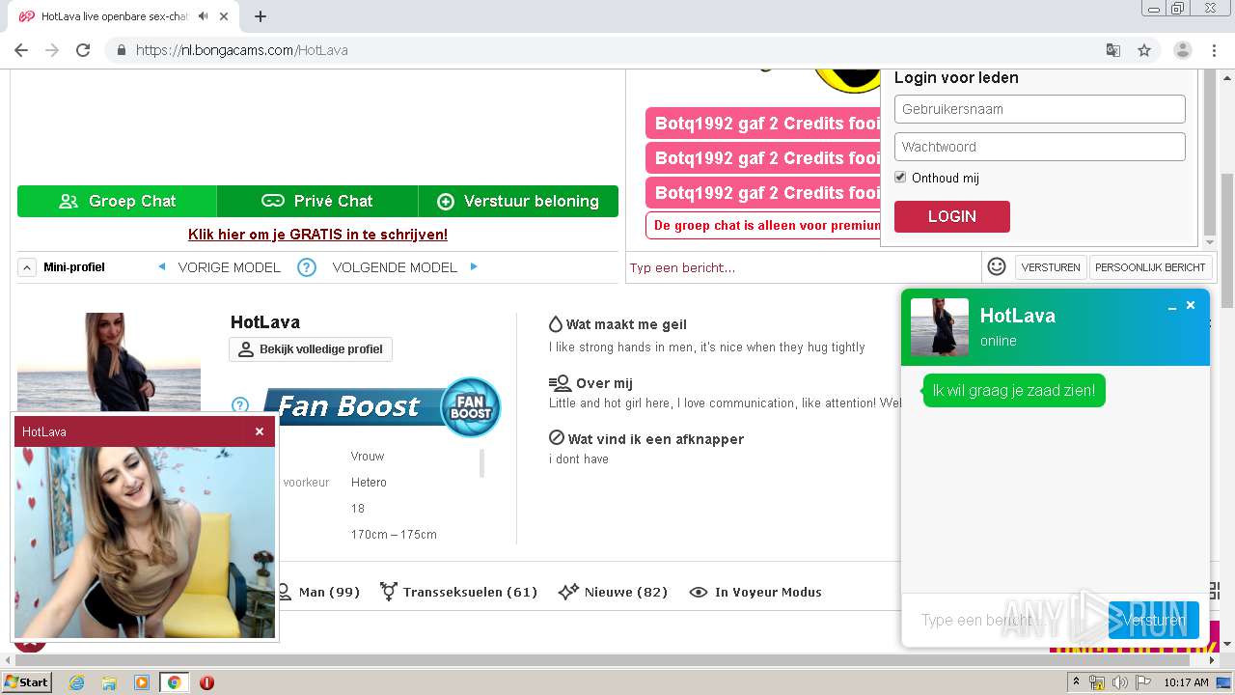Click Gebruikersnaam username field
This screenshot has width=1235, height=695.
tap(1039, 109)
